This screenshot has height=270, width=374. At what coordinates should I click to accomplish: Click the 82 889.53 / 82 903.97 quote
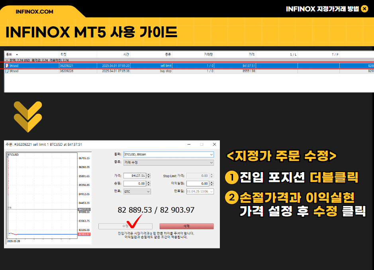[x=156, y=210]
